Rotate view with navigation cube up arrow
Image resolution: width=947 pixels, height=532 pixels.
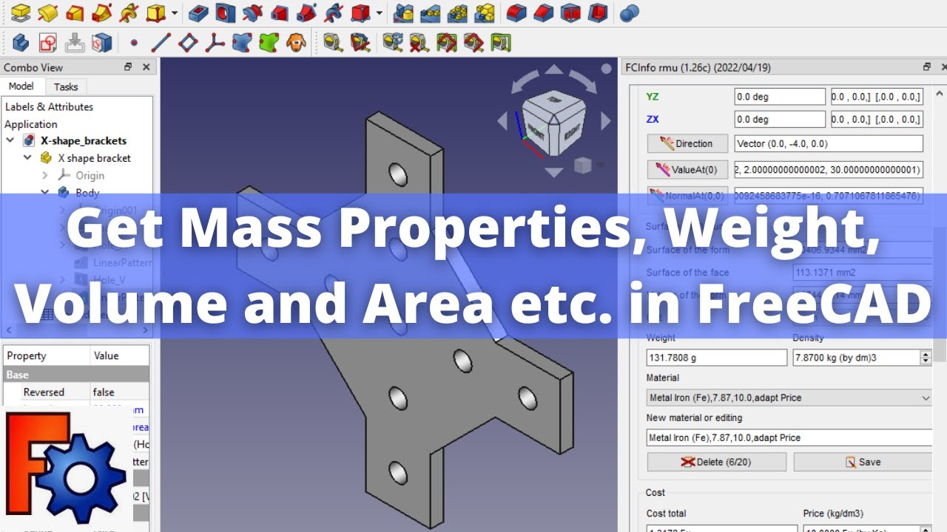click(554, 70)
